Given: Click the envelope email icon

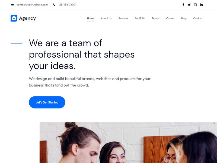Looking at the screenshot, I should click(12, 5).
